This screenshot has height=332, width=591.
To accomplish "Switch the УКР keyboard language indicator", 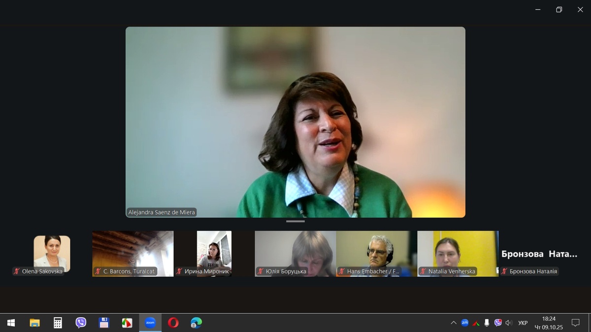I will [523, 323].
